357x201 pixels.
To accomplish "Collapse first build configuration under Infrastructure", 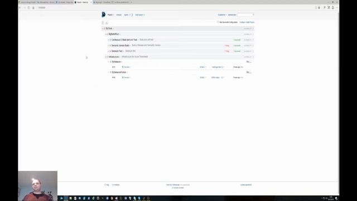I will tap(108, 62).
